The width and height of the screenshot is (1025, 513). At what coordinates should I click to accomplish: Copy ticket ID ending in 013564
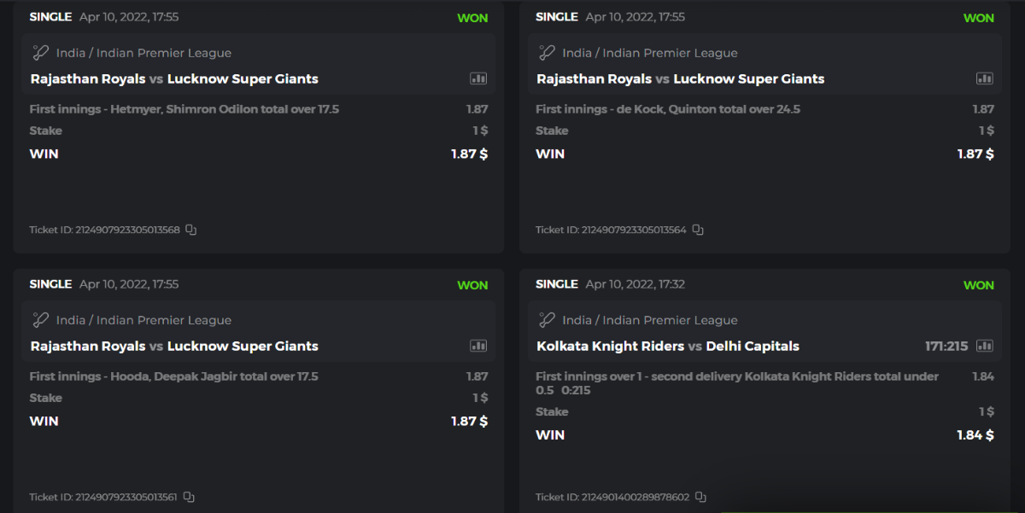(x=698, y=230)
